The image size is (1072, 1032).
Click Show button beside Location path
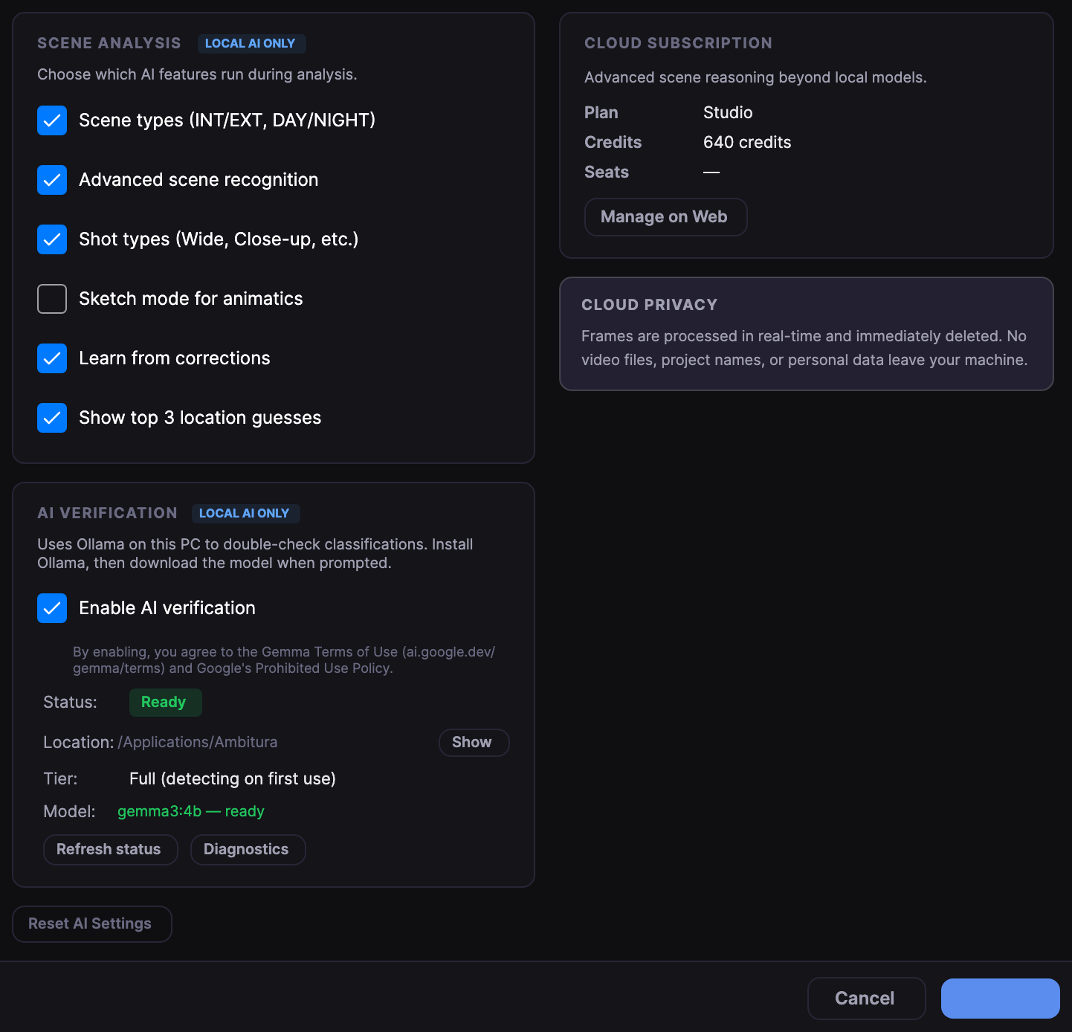tap(474, 743)
